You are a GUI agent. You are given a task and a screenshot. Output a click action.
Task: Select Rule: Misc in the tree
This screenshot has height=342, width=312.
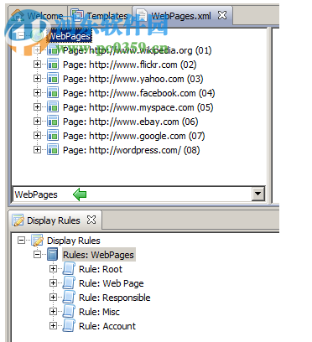pyautogui.click(x=99, y=312)
